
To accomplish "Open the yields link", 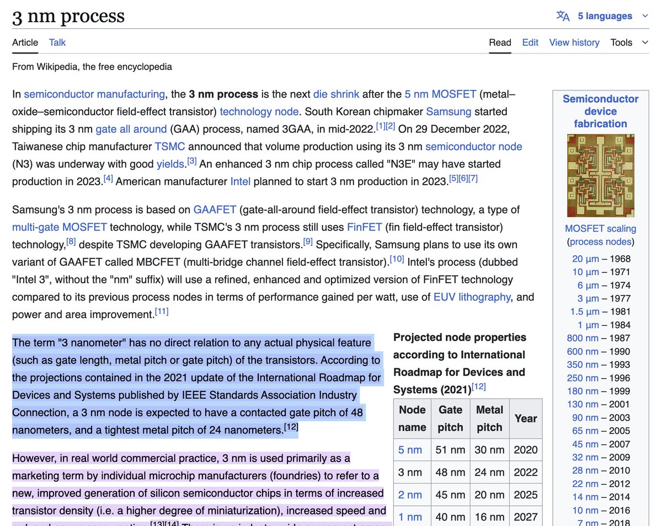I will (170, 164).
